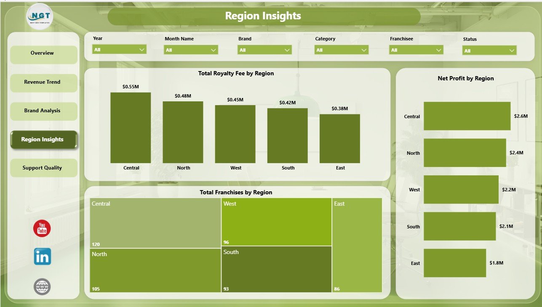
Task: Select the North treemap tile
Action: tap(155, 270)
